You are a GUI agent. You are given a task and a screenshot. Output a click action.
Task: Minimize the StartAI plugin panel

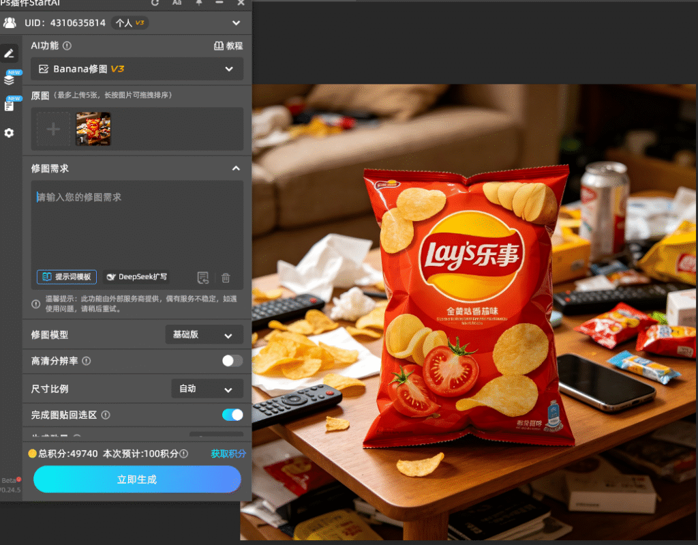219,3
